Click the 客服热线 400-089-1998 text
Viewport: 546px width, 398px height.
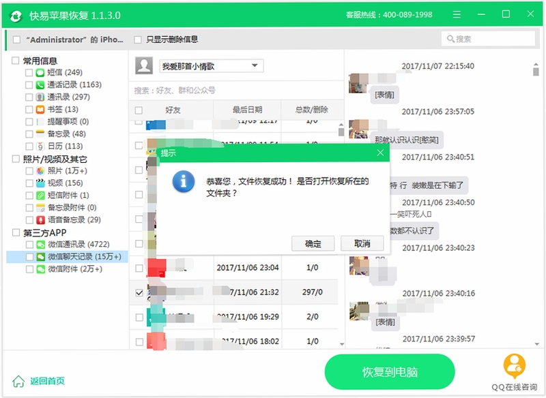[389, 14]
